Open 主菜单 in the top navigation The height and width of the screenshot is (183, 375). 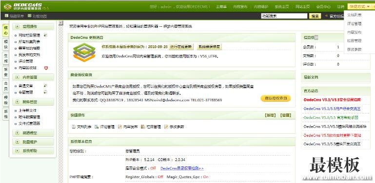point(221,7)
